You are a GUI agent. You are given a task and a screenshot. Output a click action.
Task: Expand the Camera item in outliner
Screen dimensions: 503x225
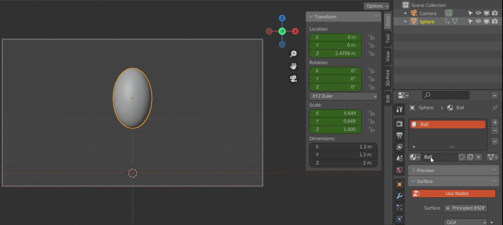point(406,13)
